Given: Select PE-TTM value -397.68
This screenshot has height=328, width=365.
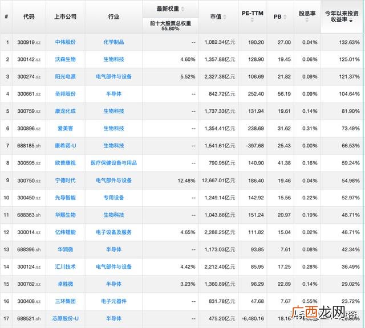Looking at the screenshot, I should pos(255,146).
